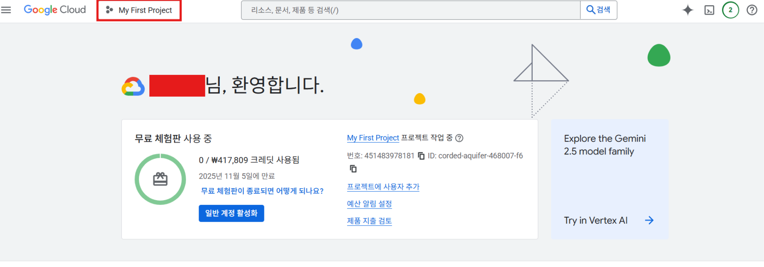Click the Explore the Gemini 2.5 model family card title
The height and width of the screenshot is (267, 764).
coord(605,145)
